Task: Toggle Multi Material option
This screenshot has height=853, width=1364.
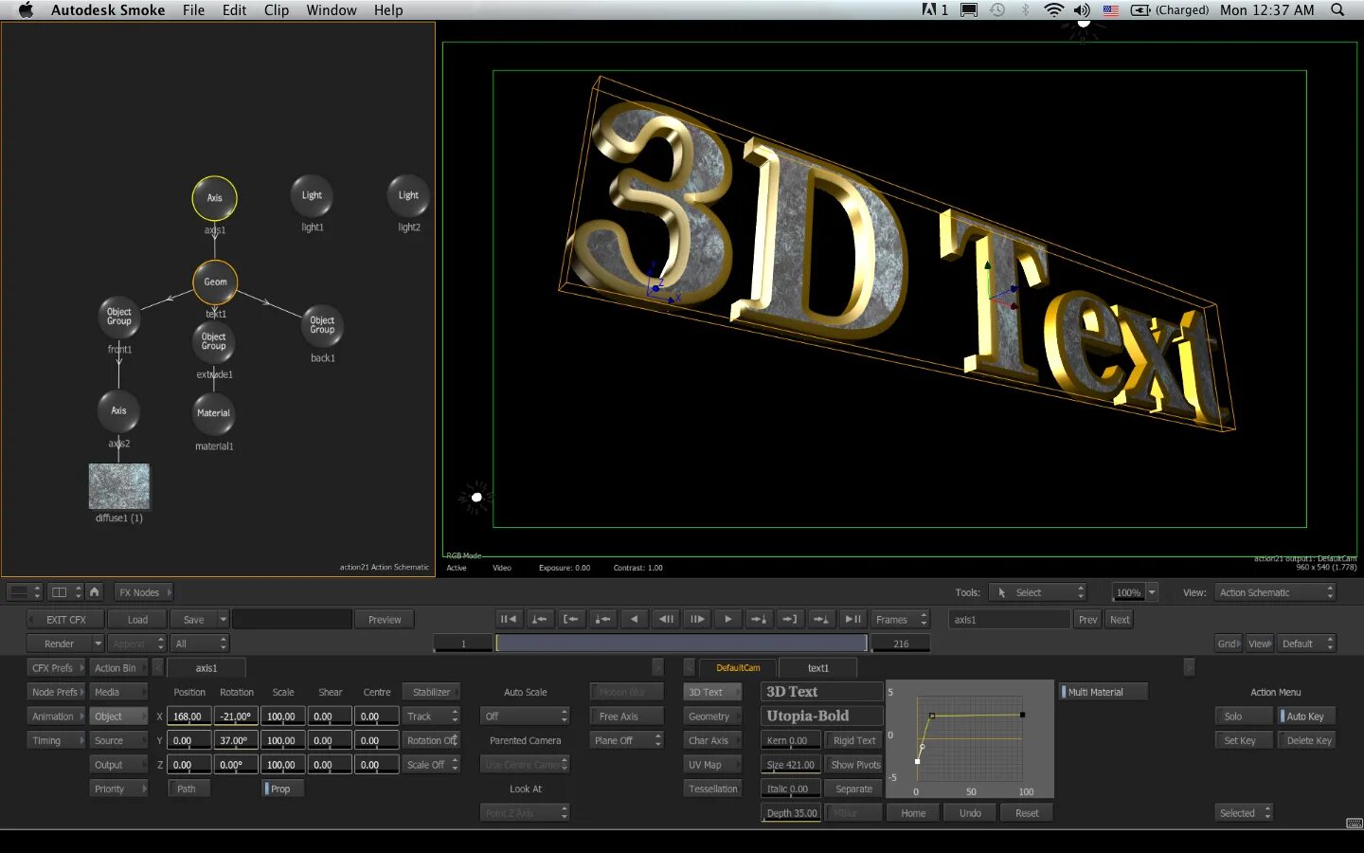Action: 1104,692
